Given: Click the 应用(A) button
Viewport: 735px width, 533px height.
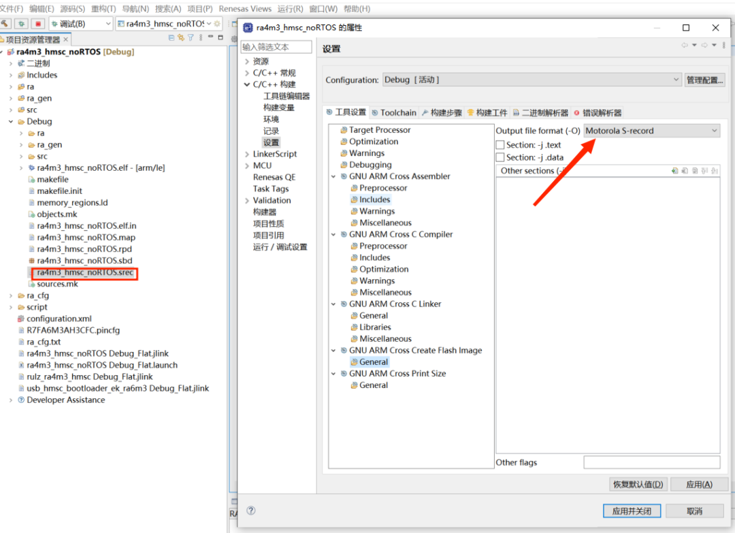Looking at the screenshot, I should click(x=699, y=484).
